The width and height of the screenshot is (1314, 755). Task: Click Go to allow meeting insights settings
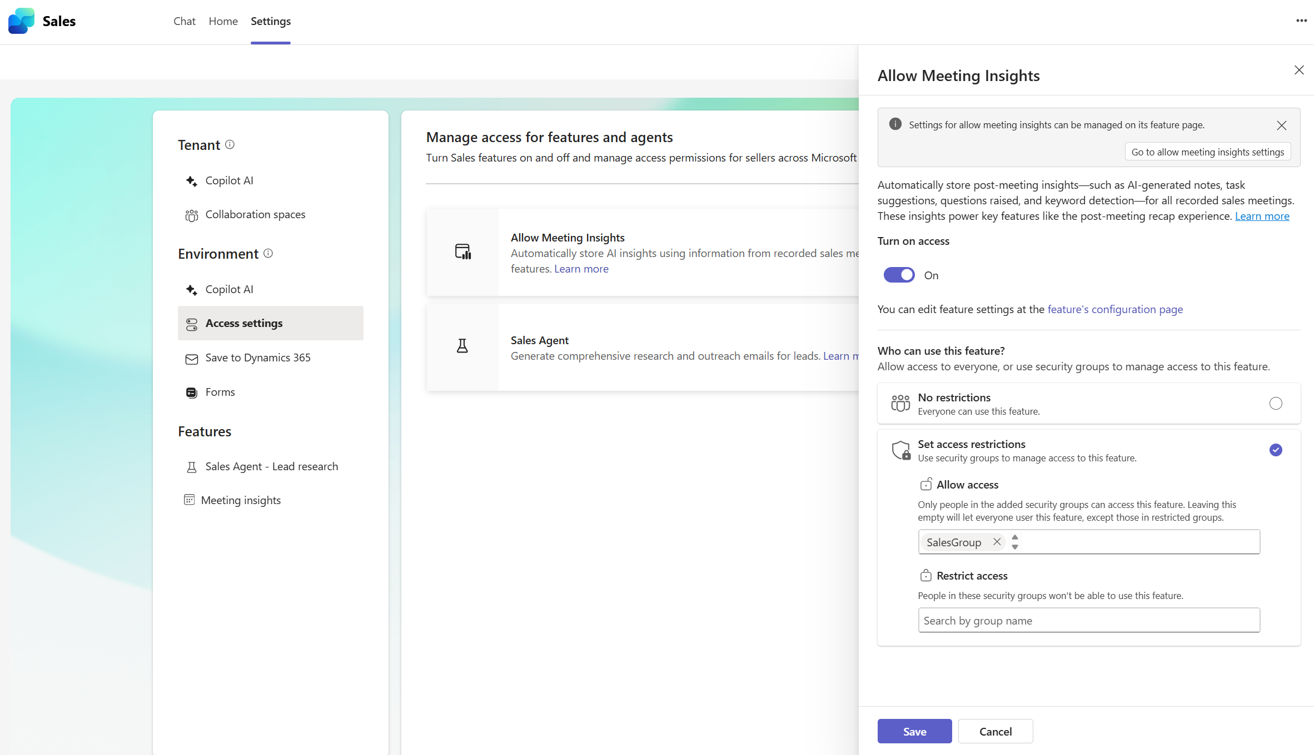coord(1208,151)
